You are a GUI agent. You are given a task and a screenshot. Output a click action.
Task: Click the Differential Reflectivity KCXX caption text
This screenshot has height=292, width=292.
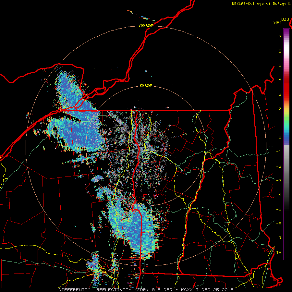(147, 290)
